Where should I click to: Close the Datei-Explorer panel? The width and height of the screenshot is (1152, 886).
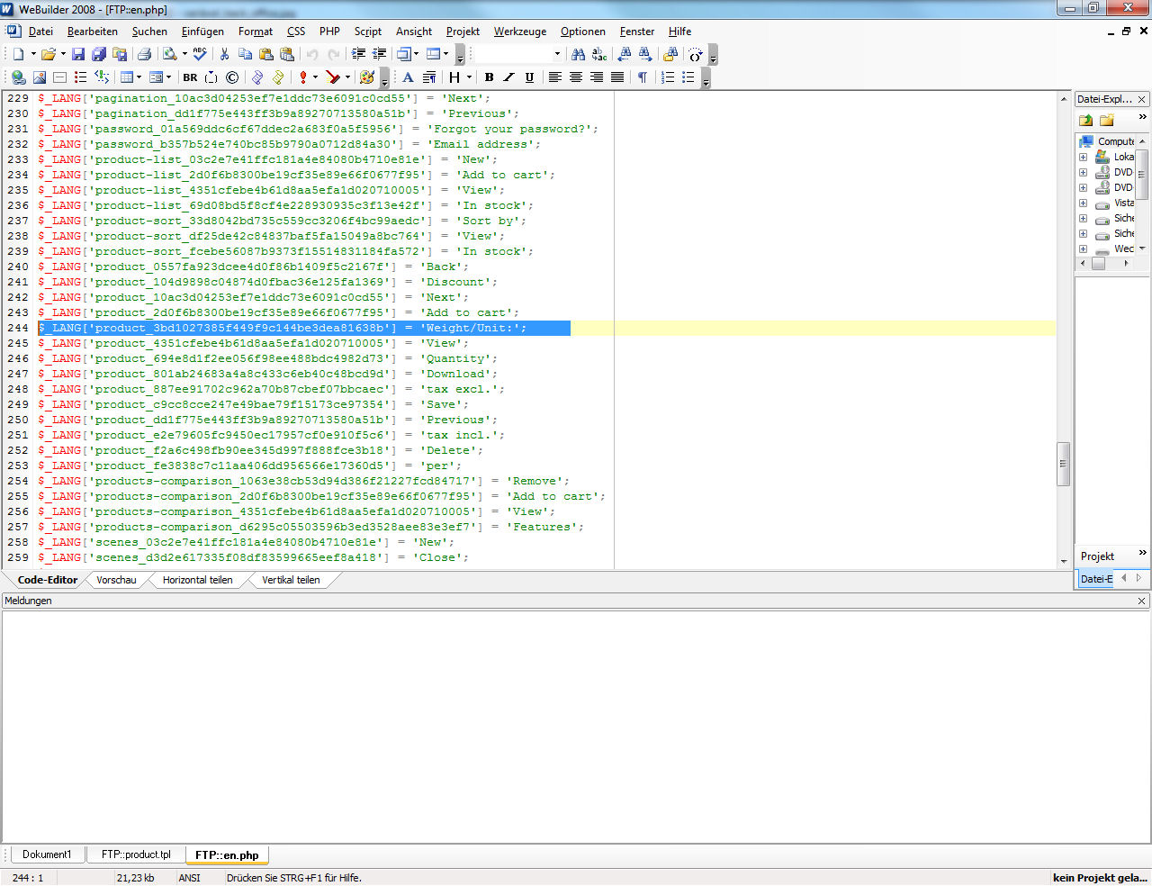tap(1141, 99)
